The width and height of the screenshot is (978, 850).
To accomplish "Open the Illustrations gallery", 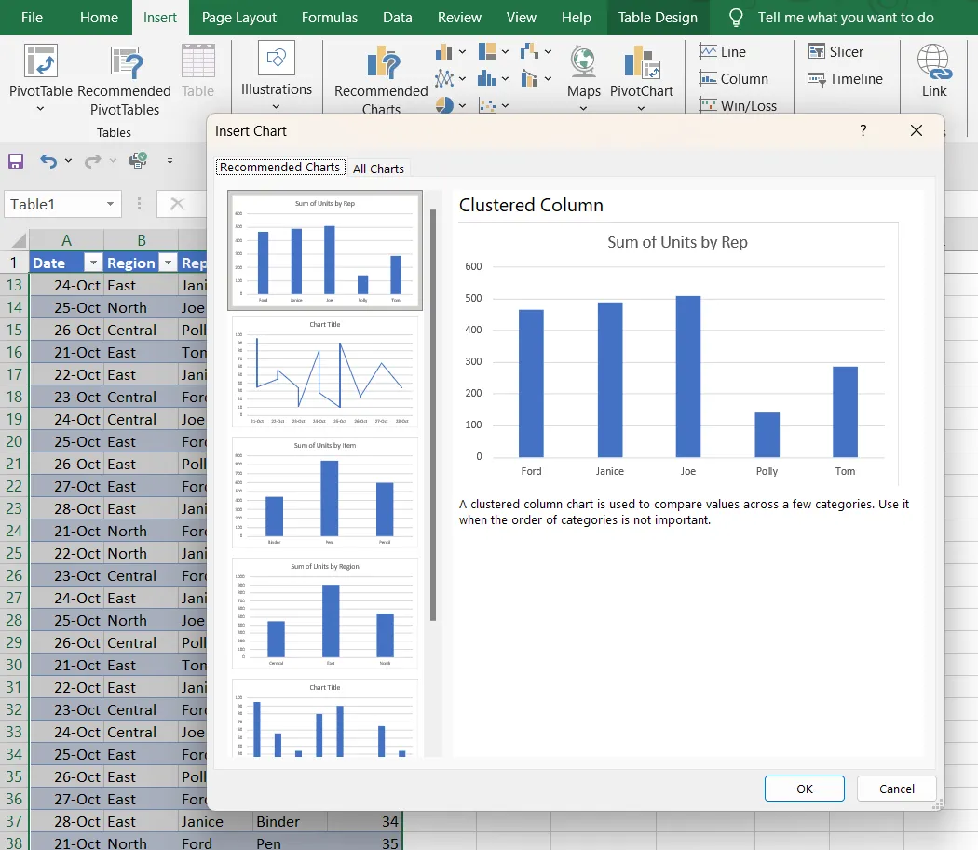I will click(276, 70).
